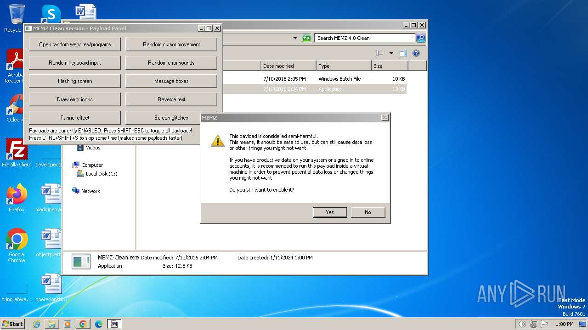Minimize the MEMZ Payload Panel window

(x=201, y=28)
